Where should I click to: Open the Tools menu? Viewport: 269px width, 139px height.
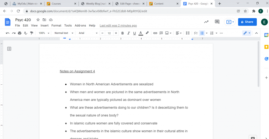point(68,25)
